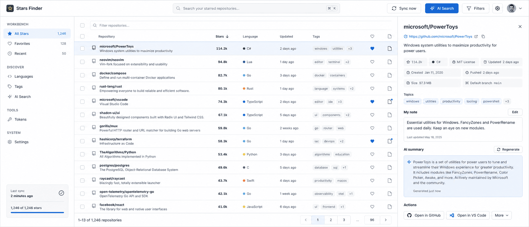Click the repo icon for gorilla/mux
Viewport: 529px width, 227px height.
pos(94,127)
